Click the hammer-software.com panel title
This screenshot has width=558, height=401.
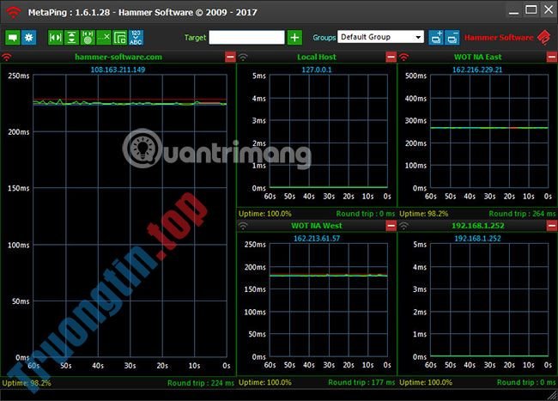[x=118, y=57]
